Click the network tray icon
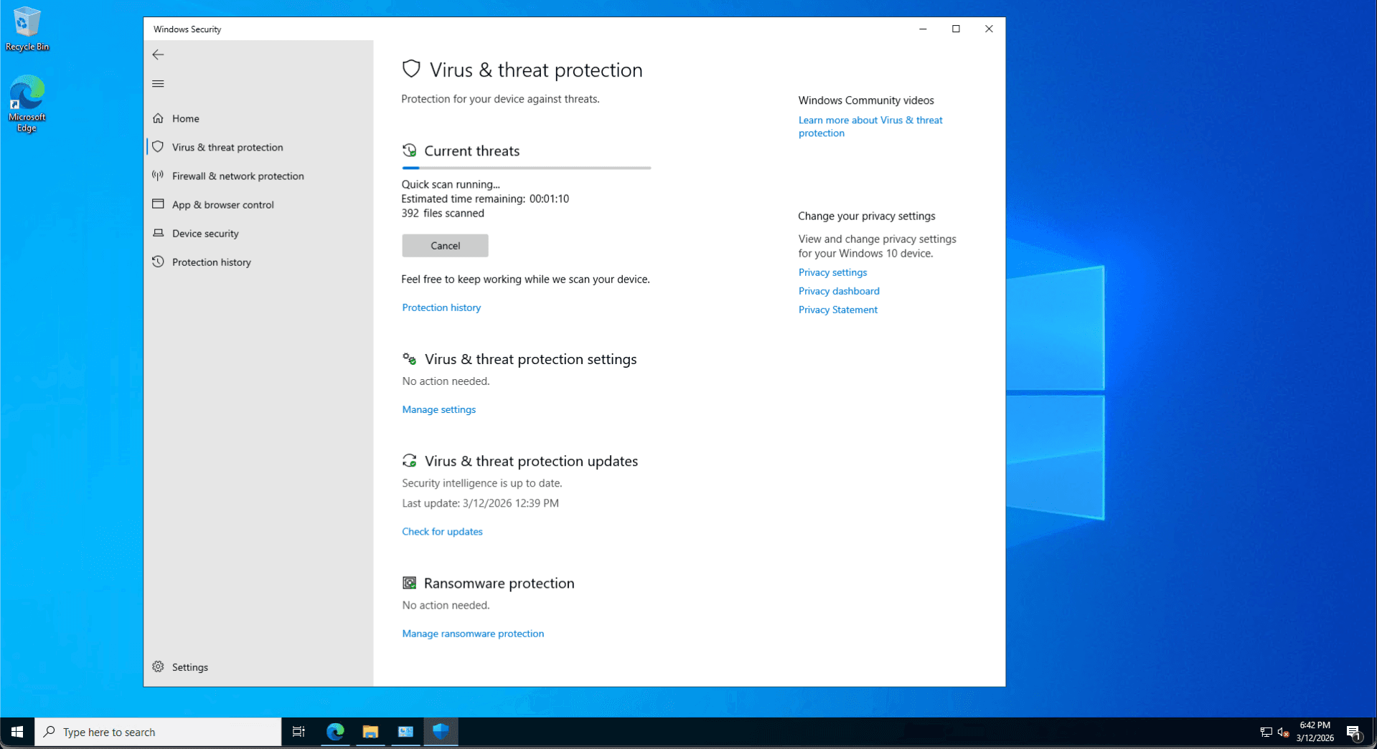 coord(1266,732)
